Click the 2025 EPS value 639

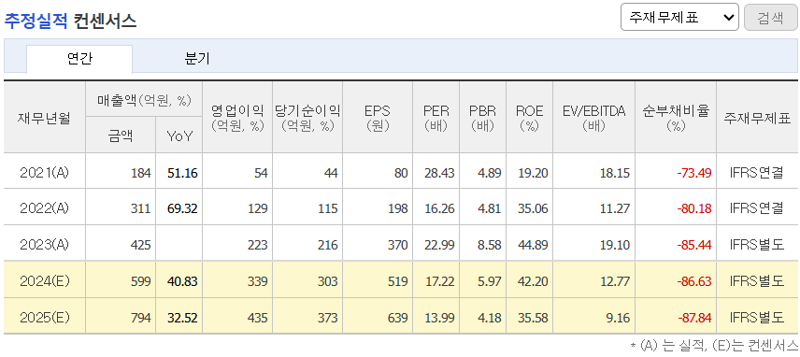pos(398,319)
